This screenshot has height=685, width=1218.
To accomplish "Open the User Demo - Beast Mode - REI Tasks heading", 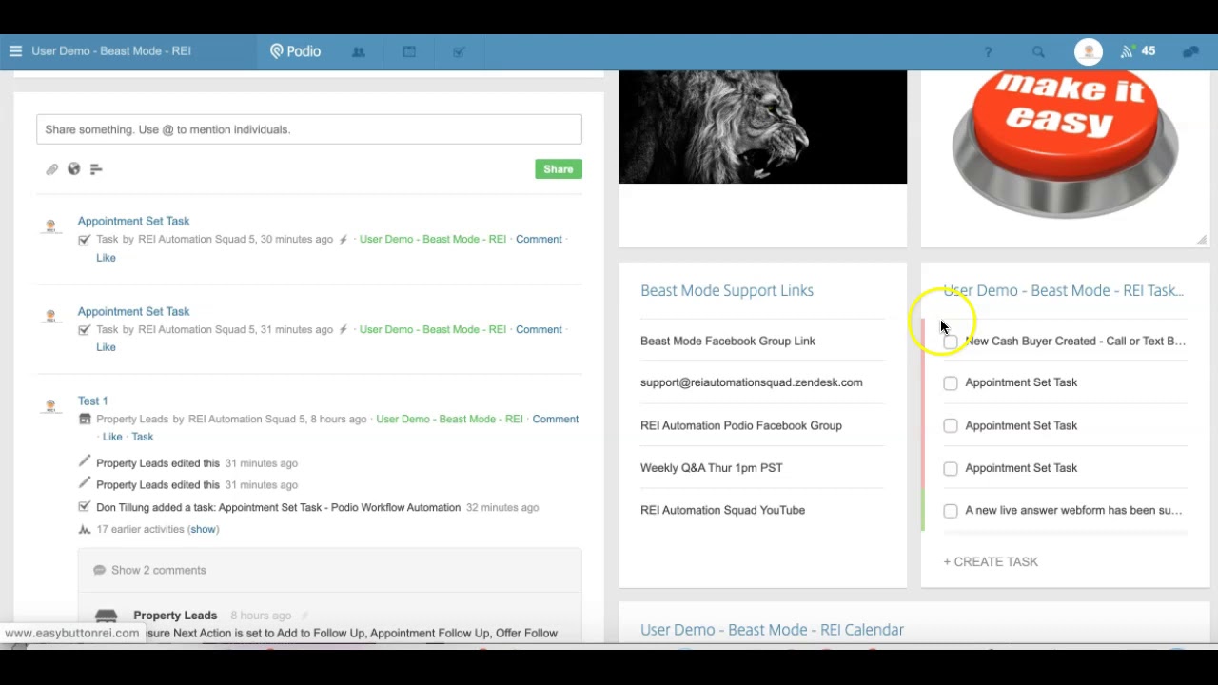I will pos(1064,290).
